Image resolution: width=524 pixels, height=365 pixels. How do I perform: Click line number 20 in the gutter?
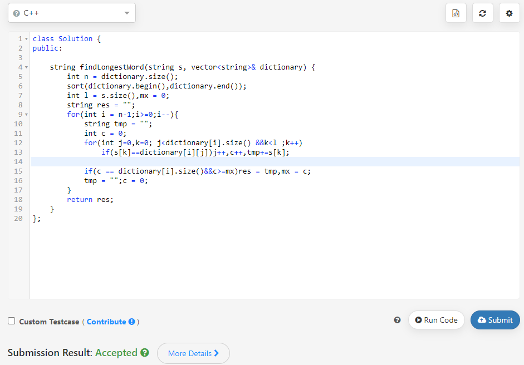click(x=18, y=219)
